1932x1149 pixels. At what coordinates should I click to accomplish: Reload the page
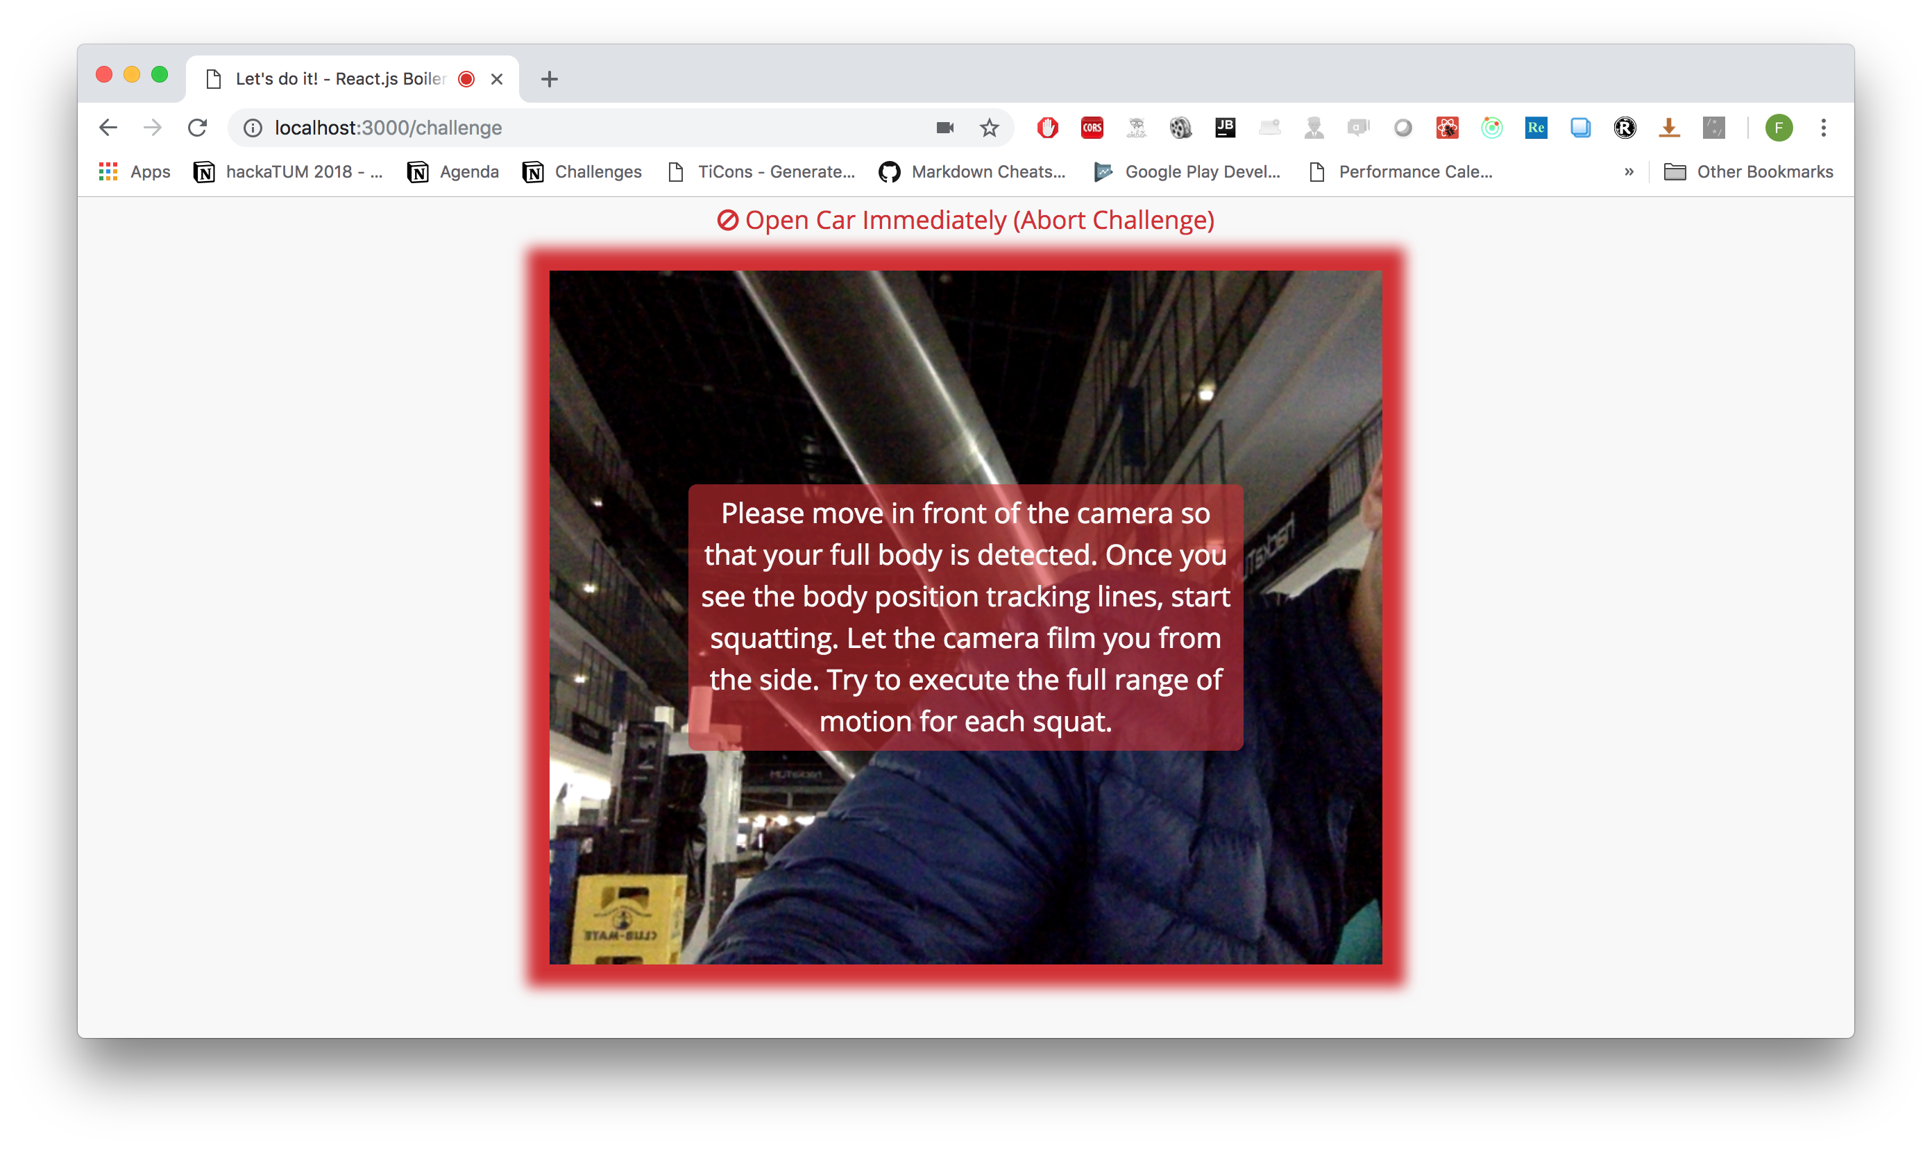[198, 128]
